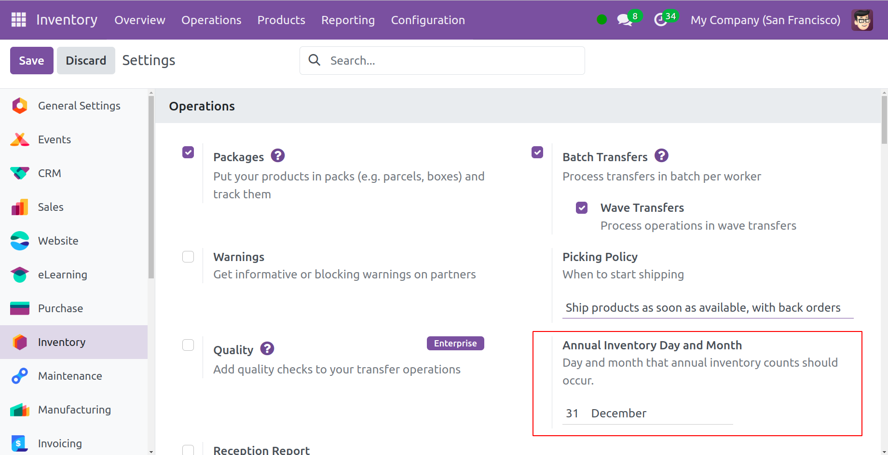Viewport: 888px width, 455px height.
Task: Click the Quality help question mark icon
Action: [267, 348]
